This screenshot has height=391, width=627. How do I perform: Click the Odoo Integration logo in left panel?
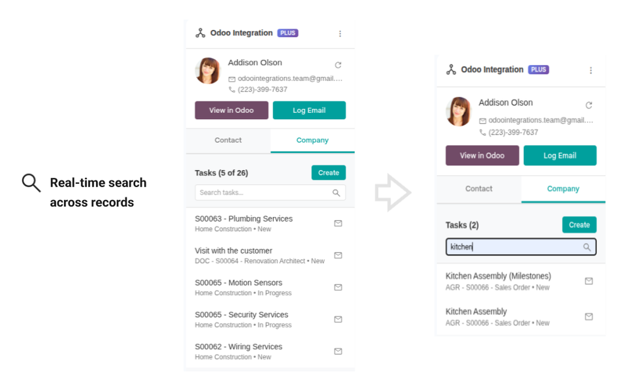pyautogui.click(x=200, y=33)
